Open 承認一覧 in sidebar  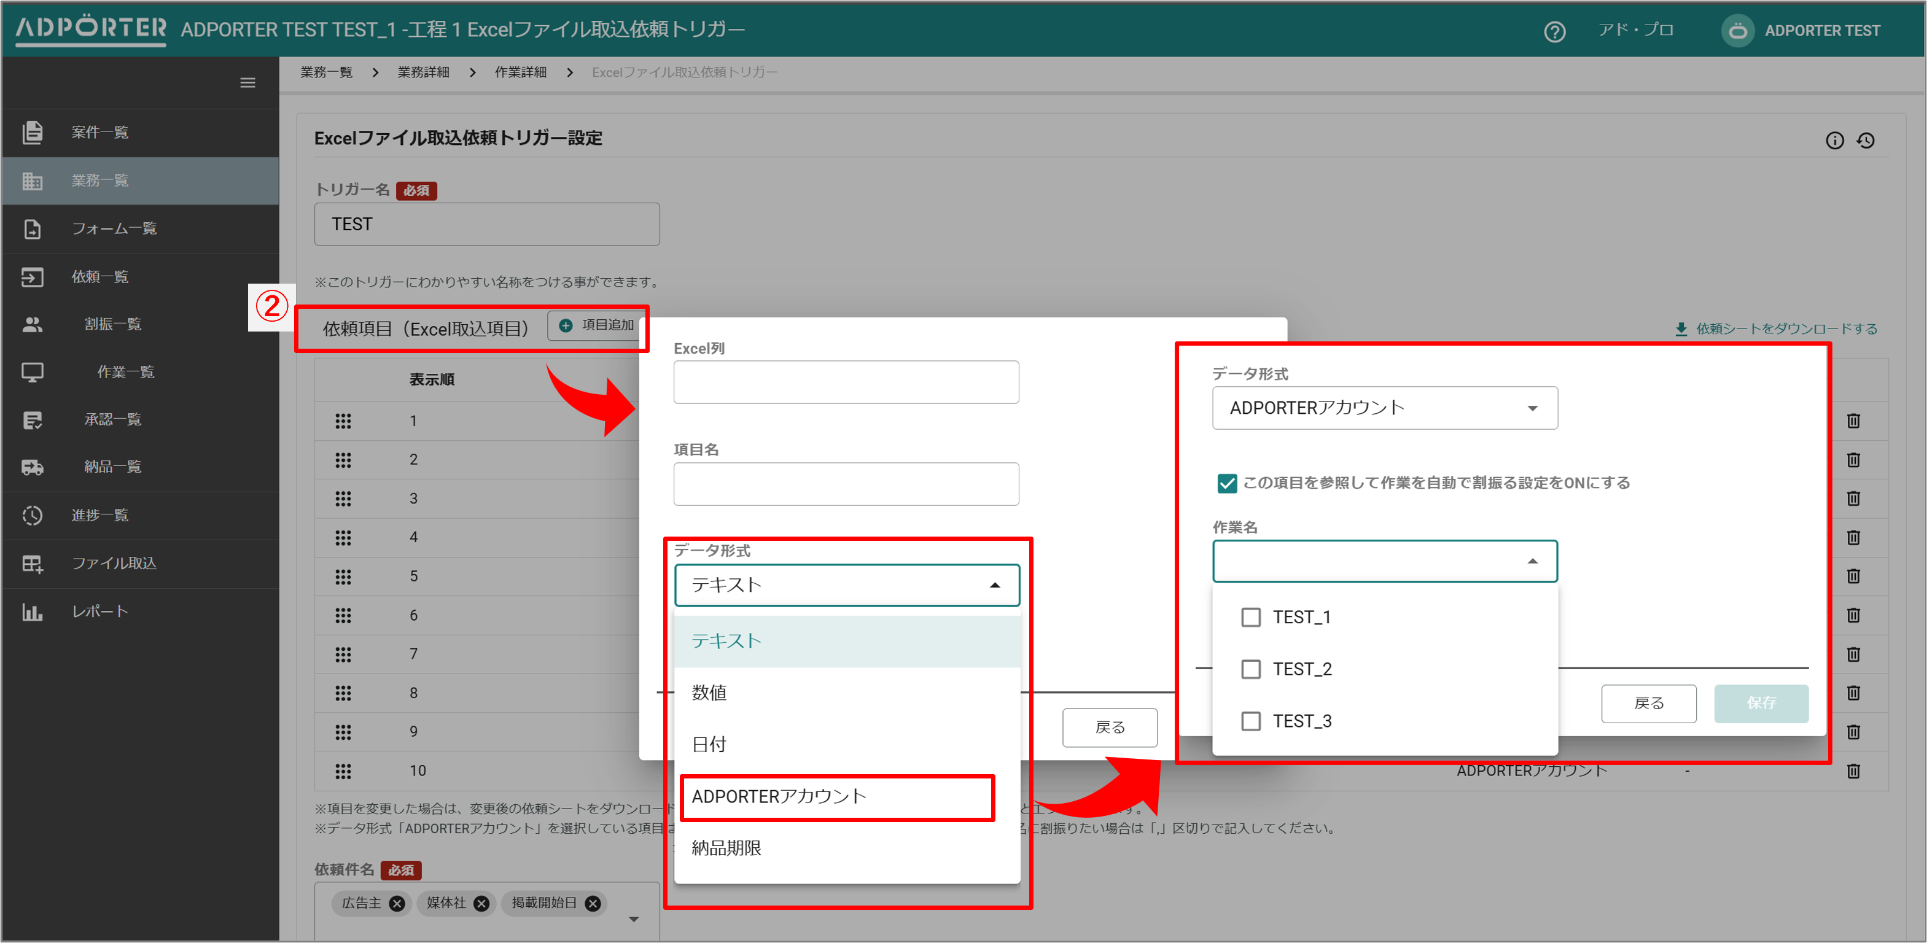tap(140, 421)
